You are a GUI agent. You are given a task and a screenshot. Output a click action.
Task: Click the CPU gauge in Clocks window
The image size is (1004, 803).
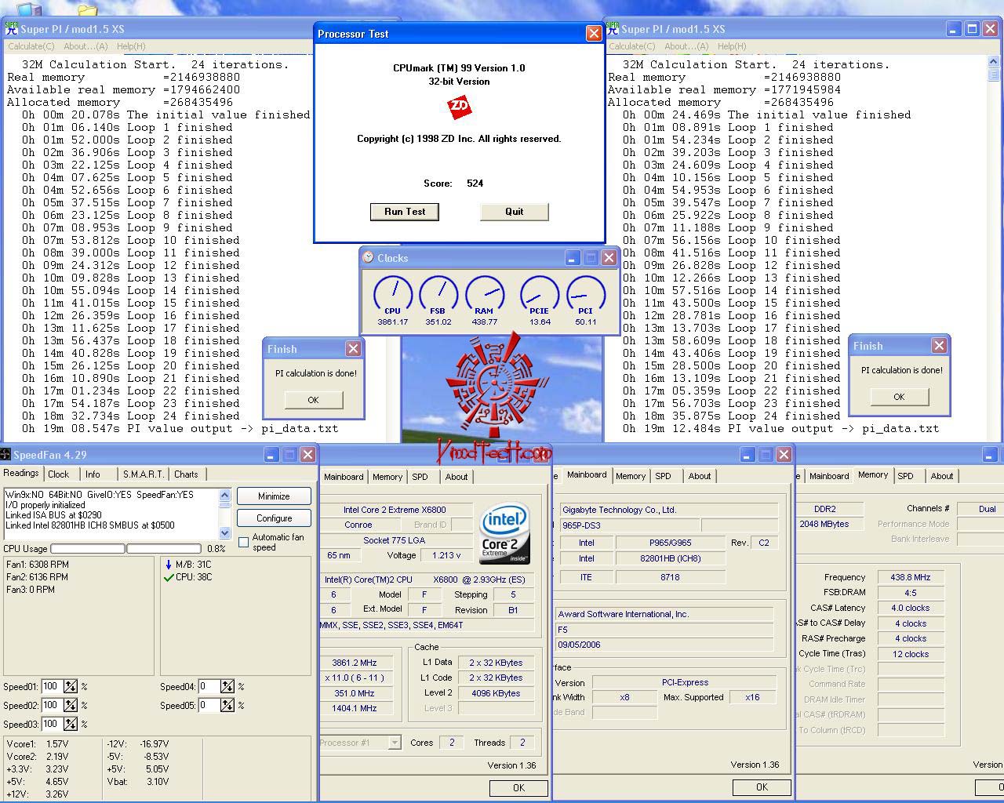pos(393,294)
